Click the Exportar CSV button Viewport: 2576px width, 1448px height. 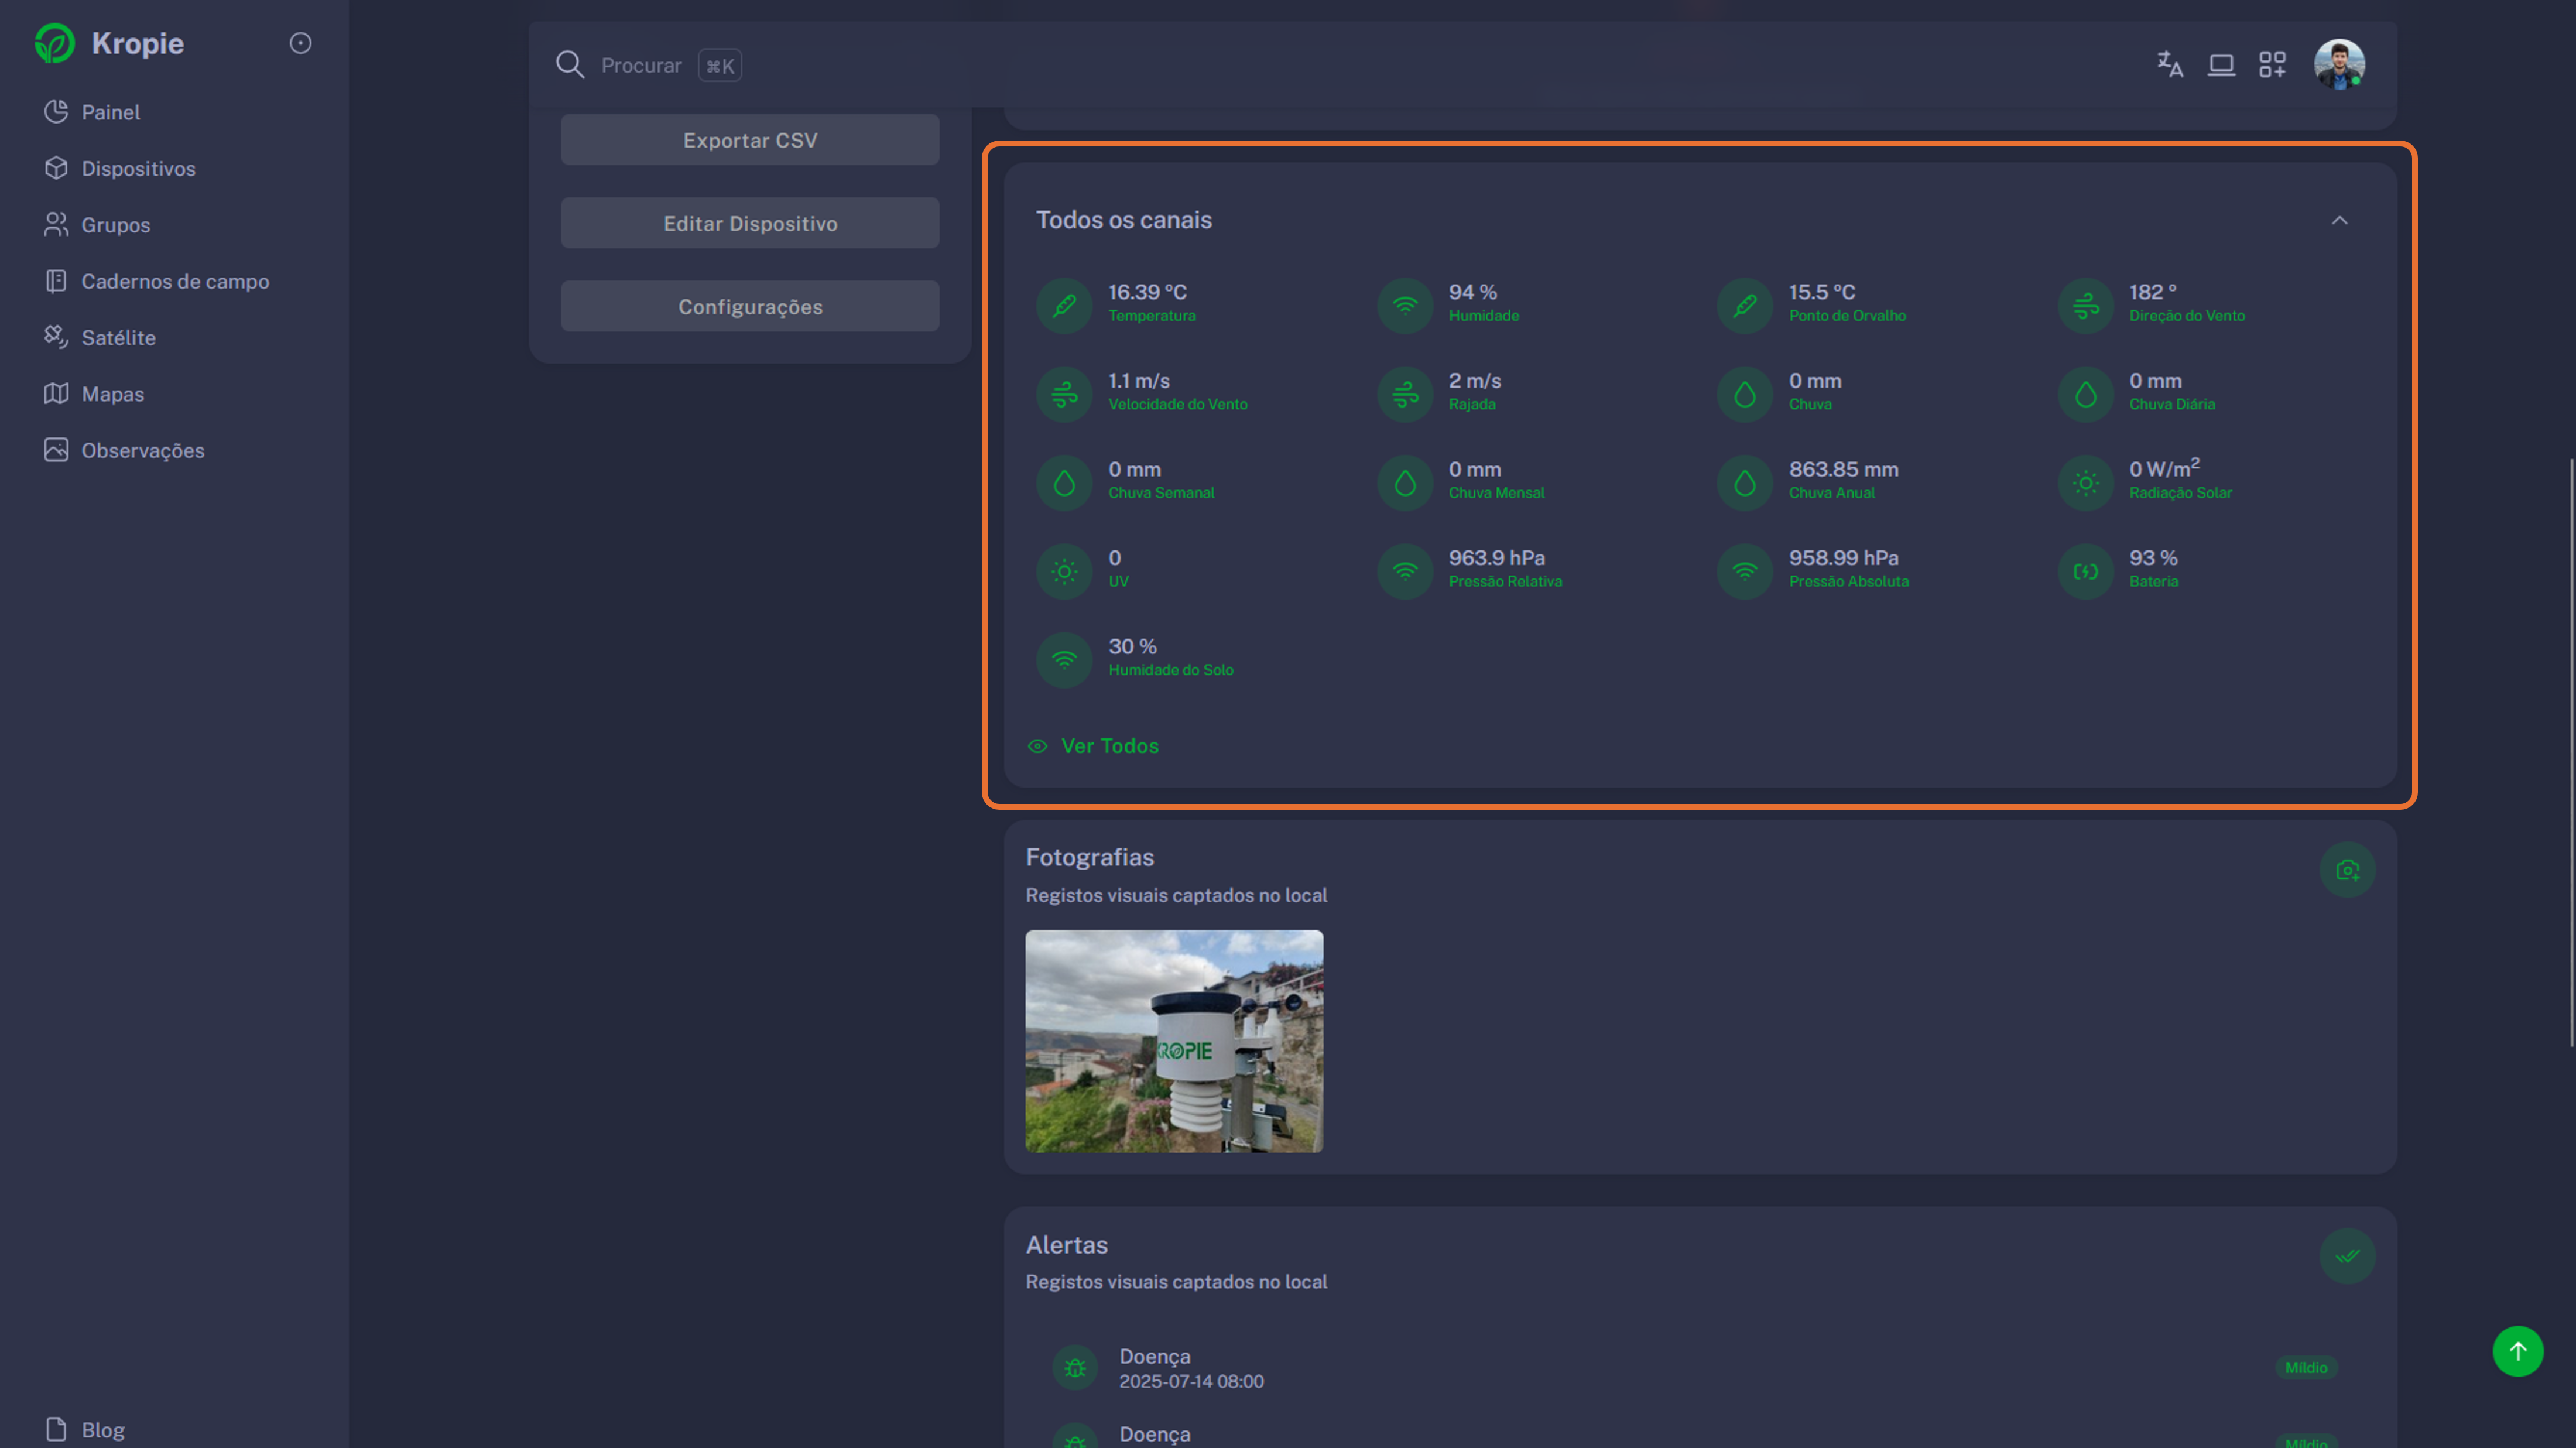(749, 140)
